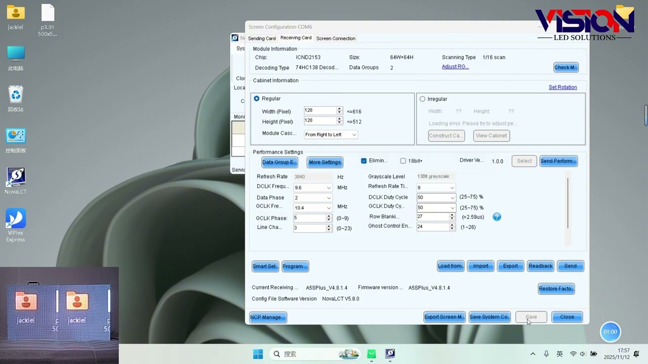The image size is (648, 364).
Task: Select the Regular cabinet radio button
Action: click(x=257, y=99)
